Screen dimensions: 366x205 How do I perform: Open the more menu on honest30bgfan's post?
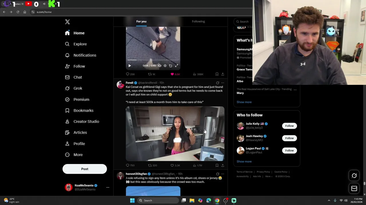tap(223, 174)
